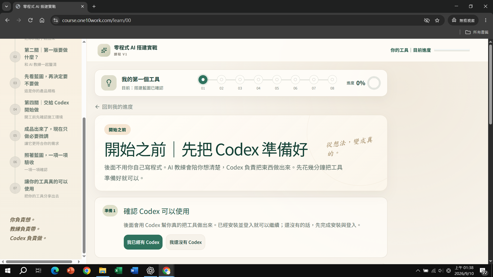Select progress step 07 circle
The image size is (493, 277).
point(314,80)
